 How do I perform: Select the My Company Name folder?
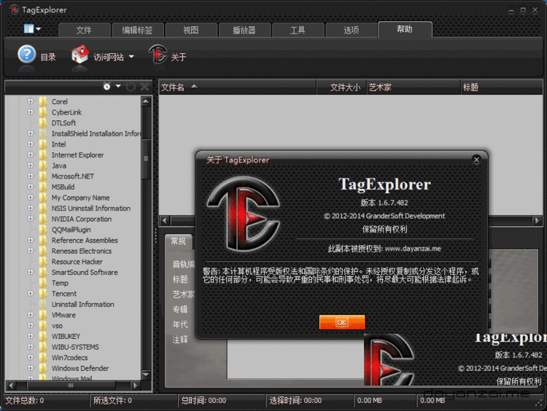(x=80, y=197)
